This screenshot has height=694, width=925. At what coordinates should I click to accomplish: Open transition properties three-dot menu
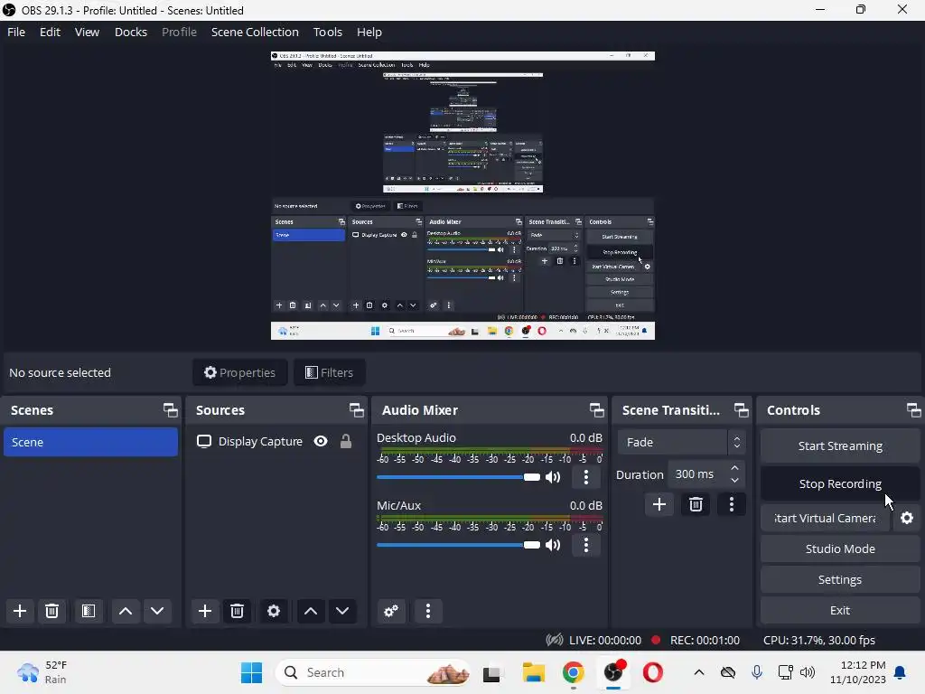(732, 504)
